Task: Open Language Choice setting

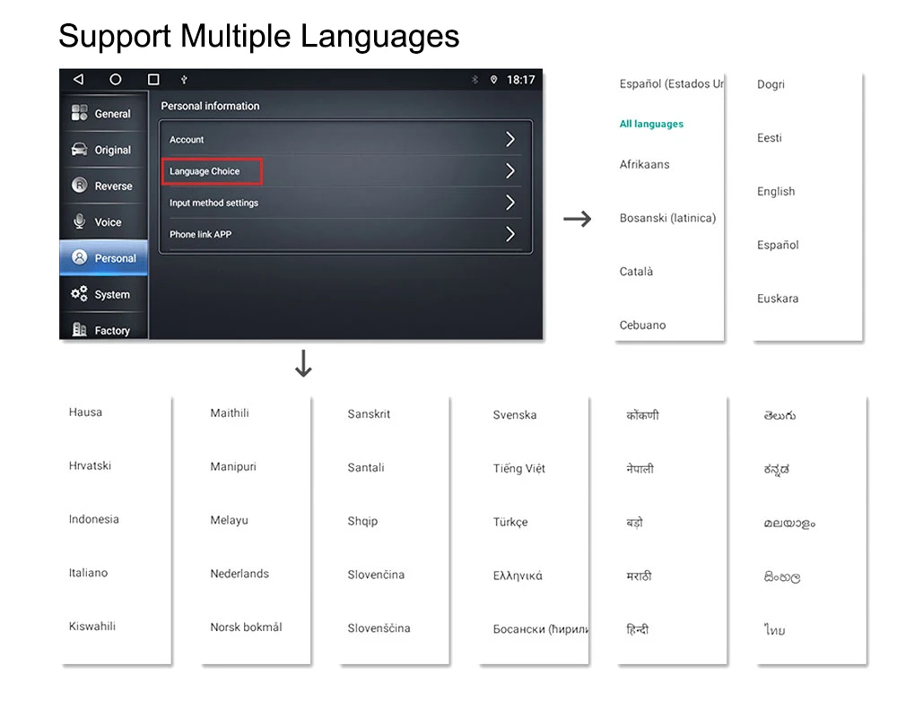Action: tap(345, 171)
